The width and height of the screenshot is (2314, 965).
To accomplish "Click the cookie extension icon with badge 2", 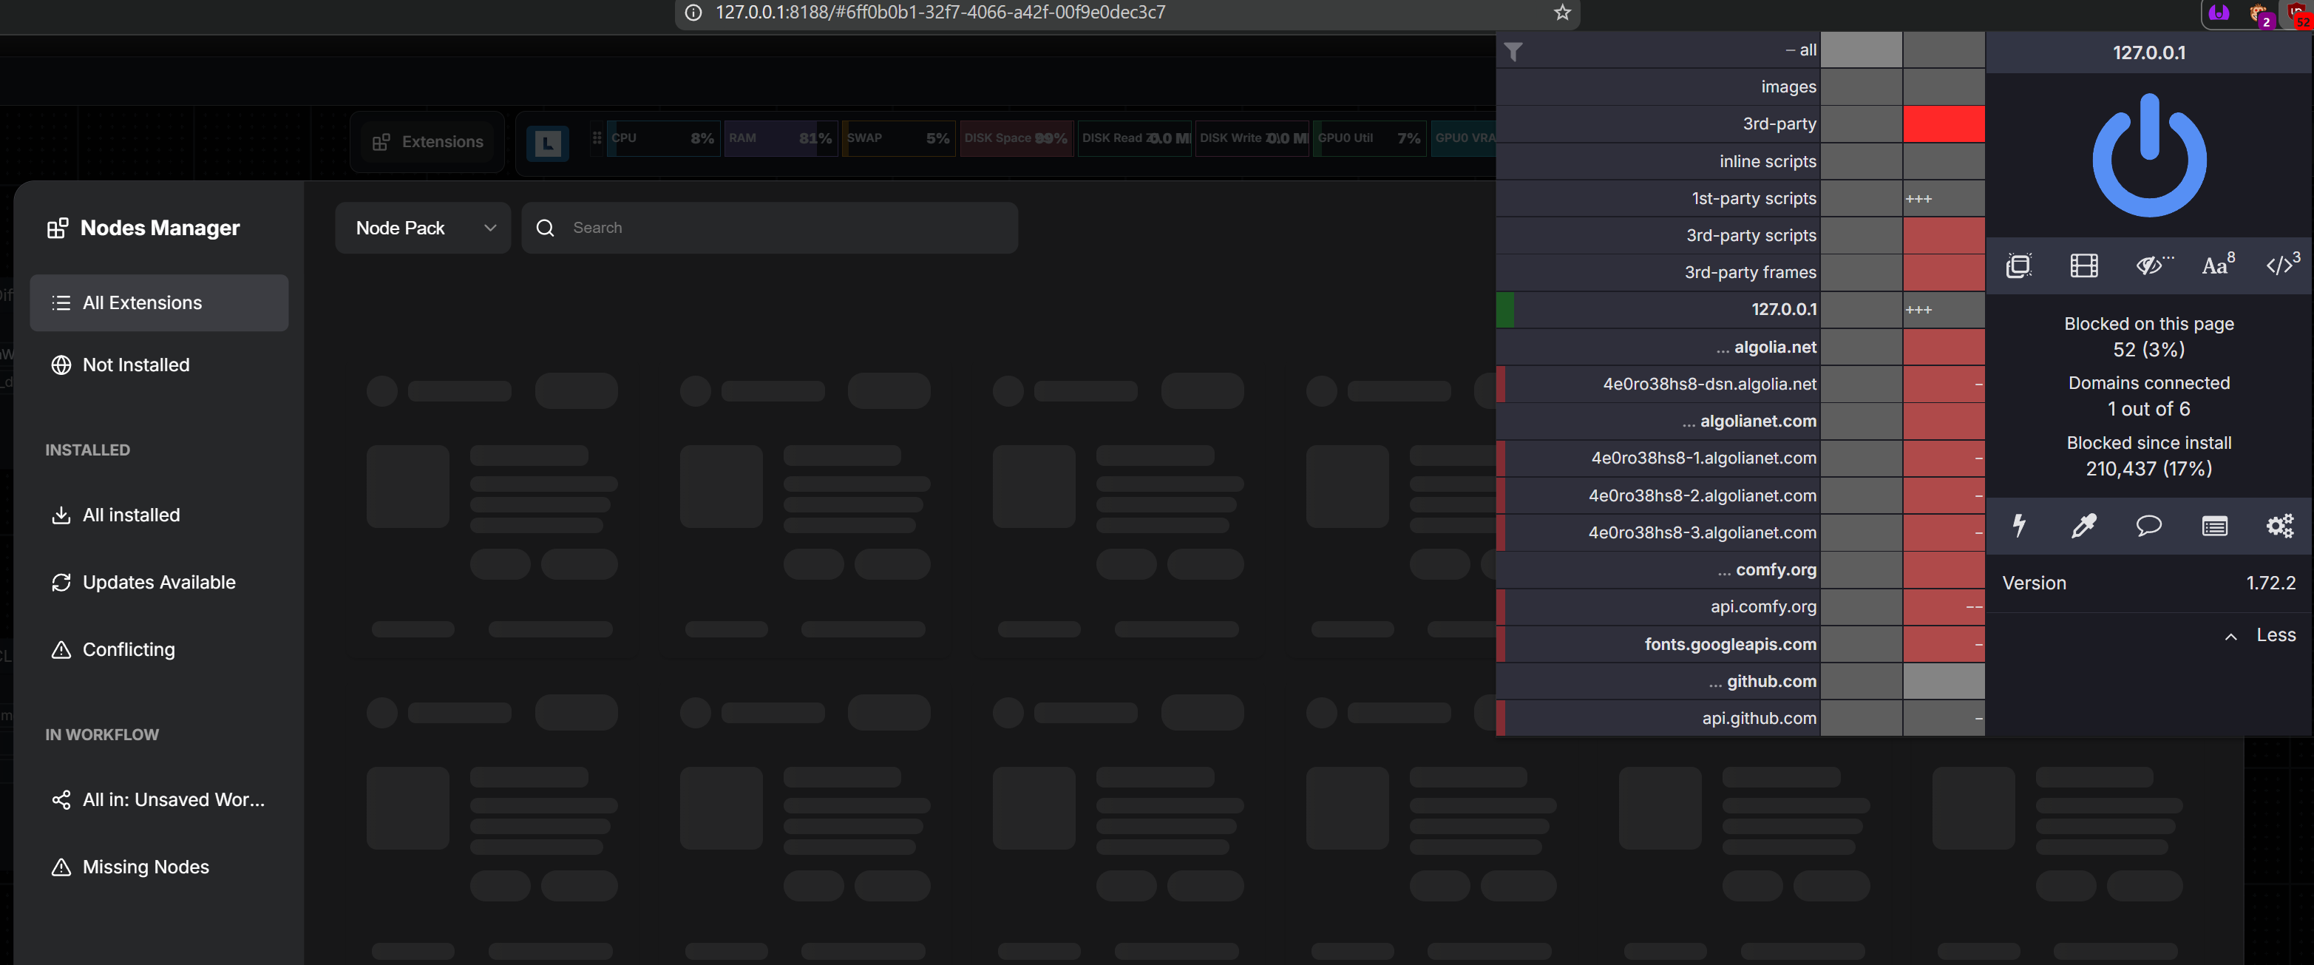I will click(x=2259, y=14).
